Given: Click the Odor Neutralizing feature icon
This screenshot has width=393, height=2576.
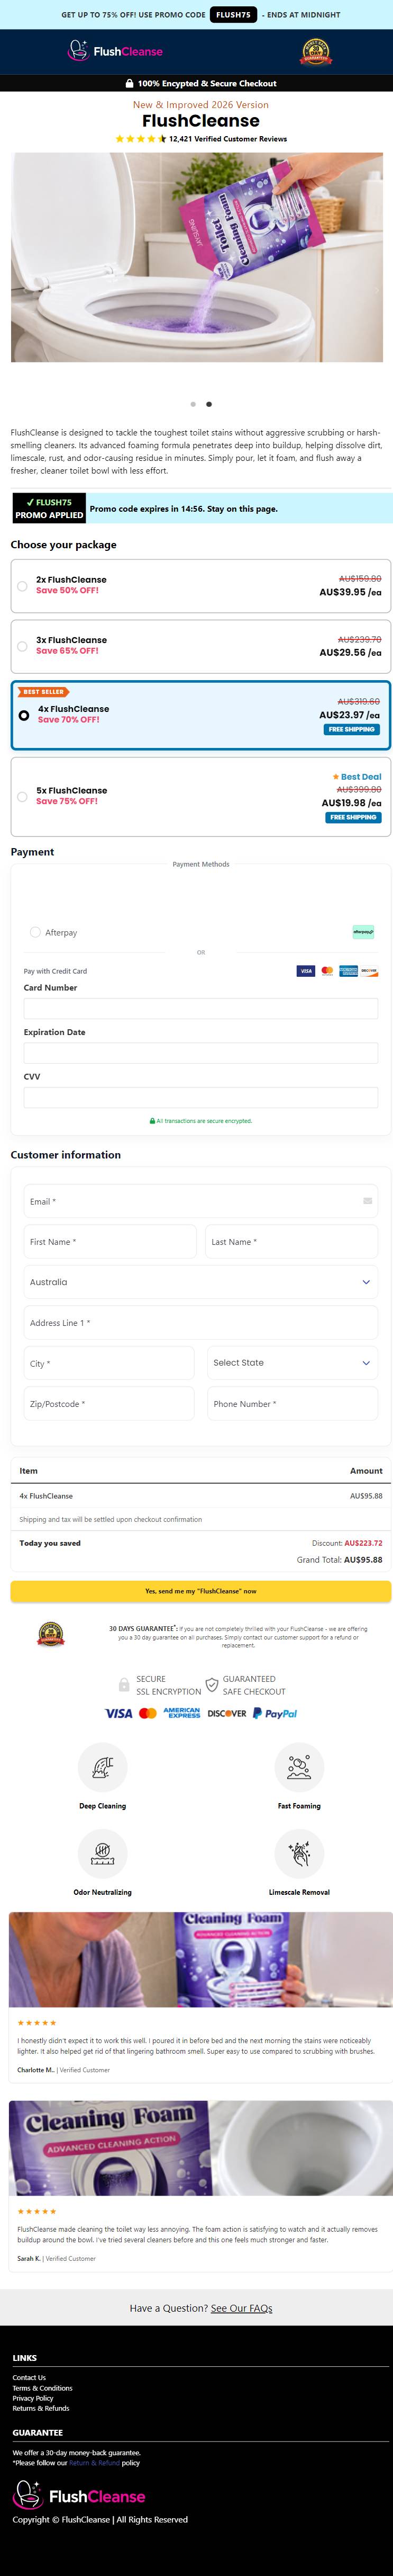Looking at the screenshot, I should coord(103,1853).
